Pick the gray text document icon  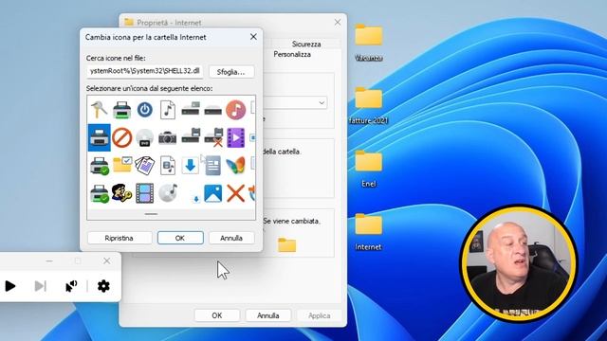pos(212,165)
